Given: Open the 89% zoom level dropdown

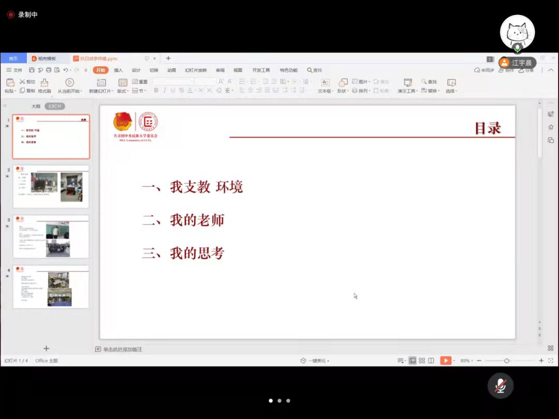Looking at the screenshot, I should tap(467, 361).
